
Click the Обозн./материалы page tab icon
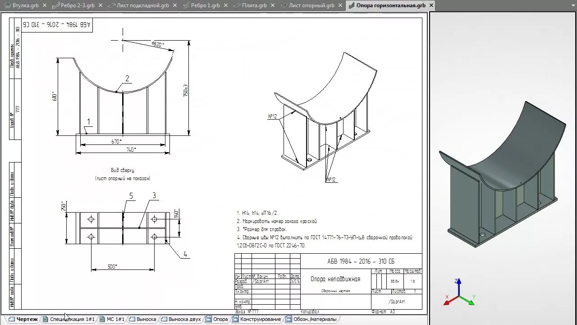[288, 319]
